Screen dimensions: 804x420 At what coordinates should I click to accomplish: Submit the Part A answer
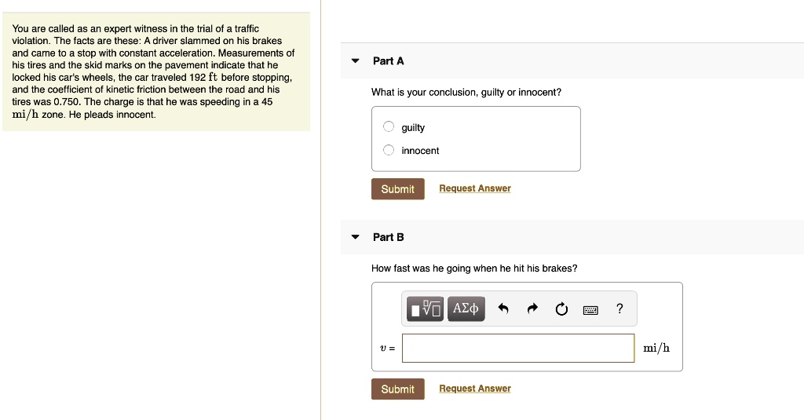point(398,188)
